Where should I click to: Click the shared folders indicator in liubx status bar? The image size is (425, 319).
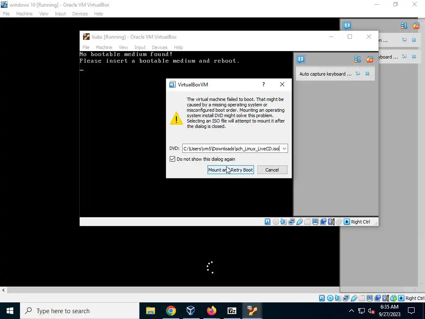pos(308,222)
